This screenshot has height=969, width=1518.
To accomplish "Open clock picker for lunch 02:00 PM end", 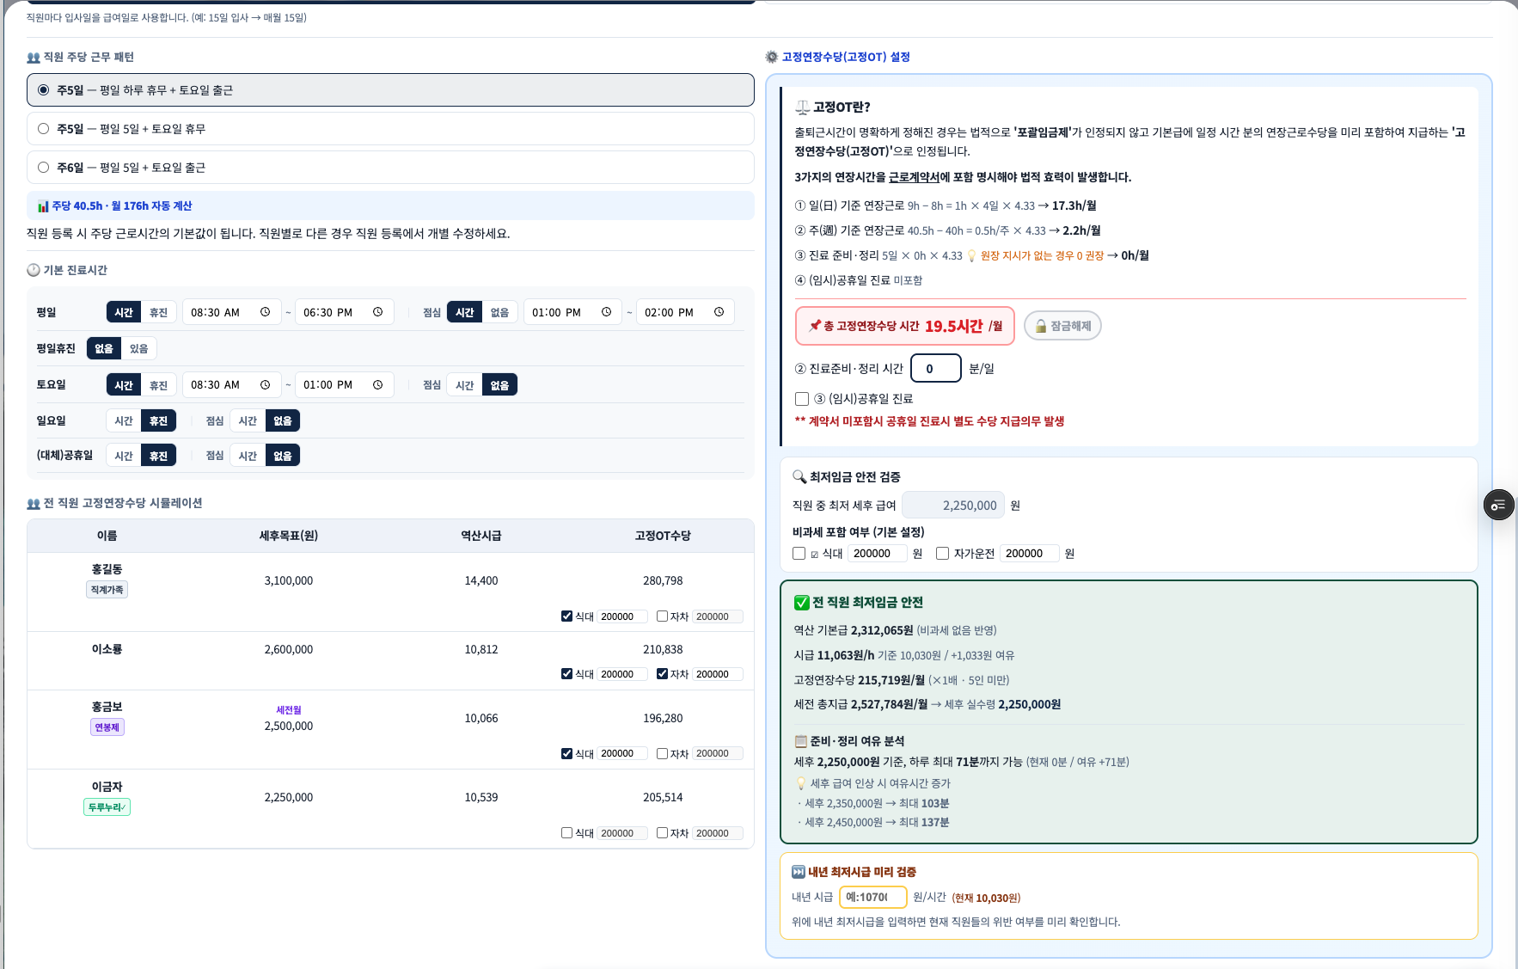I will [x=719, y=312].
